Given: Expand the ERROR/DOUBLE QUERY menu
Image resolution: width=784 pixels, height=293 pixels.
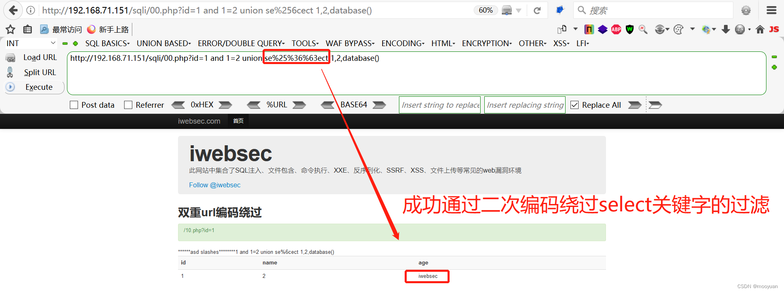Looking at the screenshot, I should pos(241,43).
